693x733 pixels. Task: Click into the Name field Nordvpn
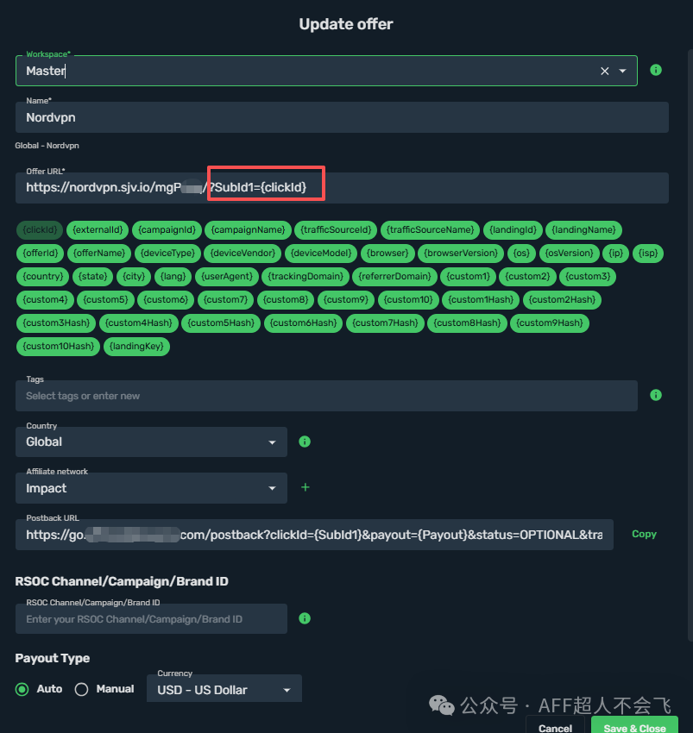pos(342,117)
